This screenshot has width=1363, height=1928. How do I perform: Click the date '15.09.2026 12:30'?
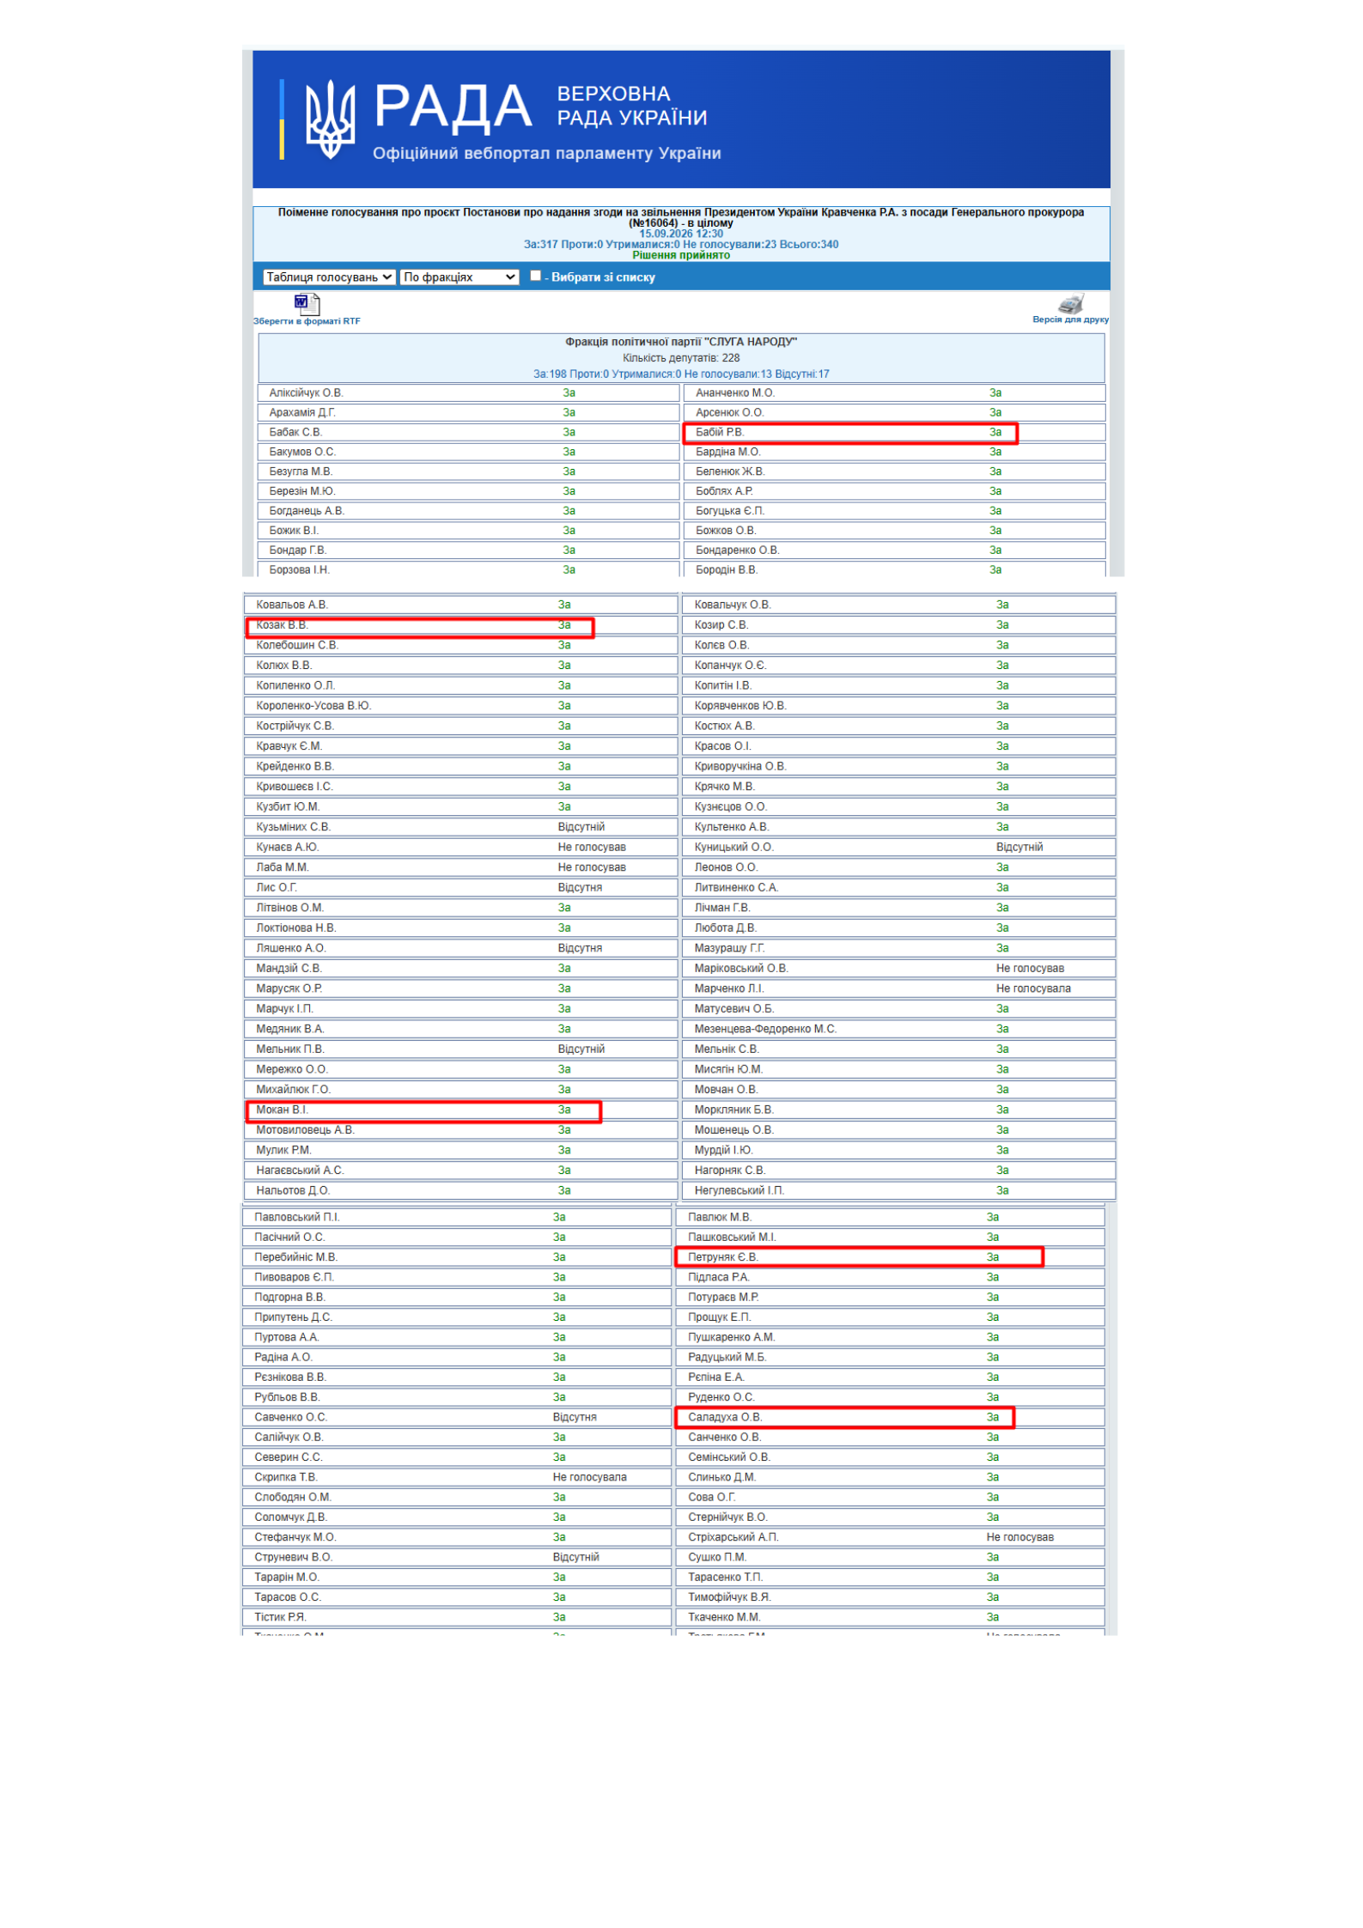[681, 234]
